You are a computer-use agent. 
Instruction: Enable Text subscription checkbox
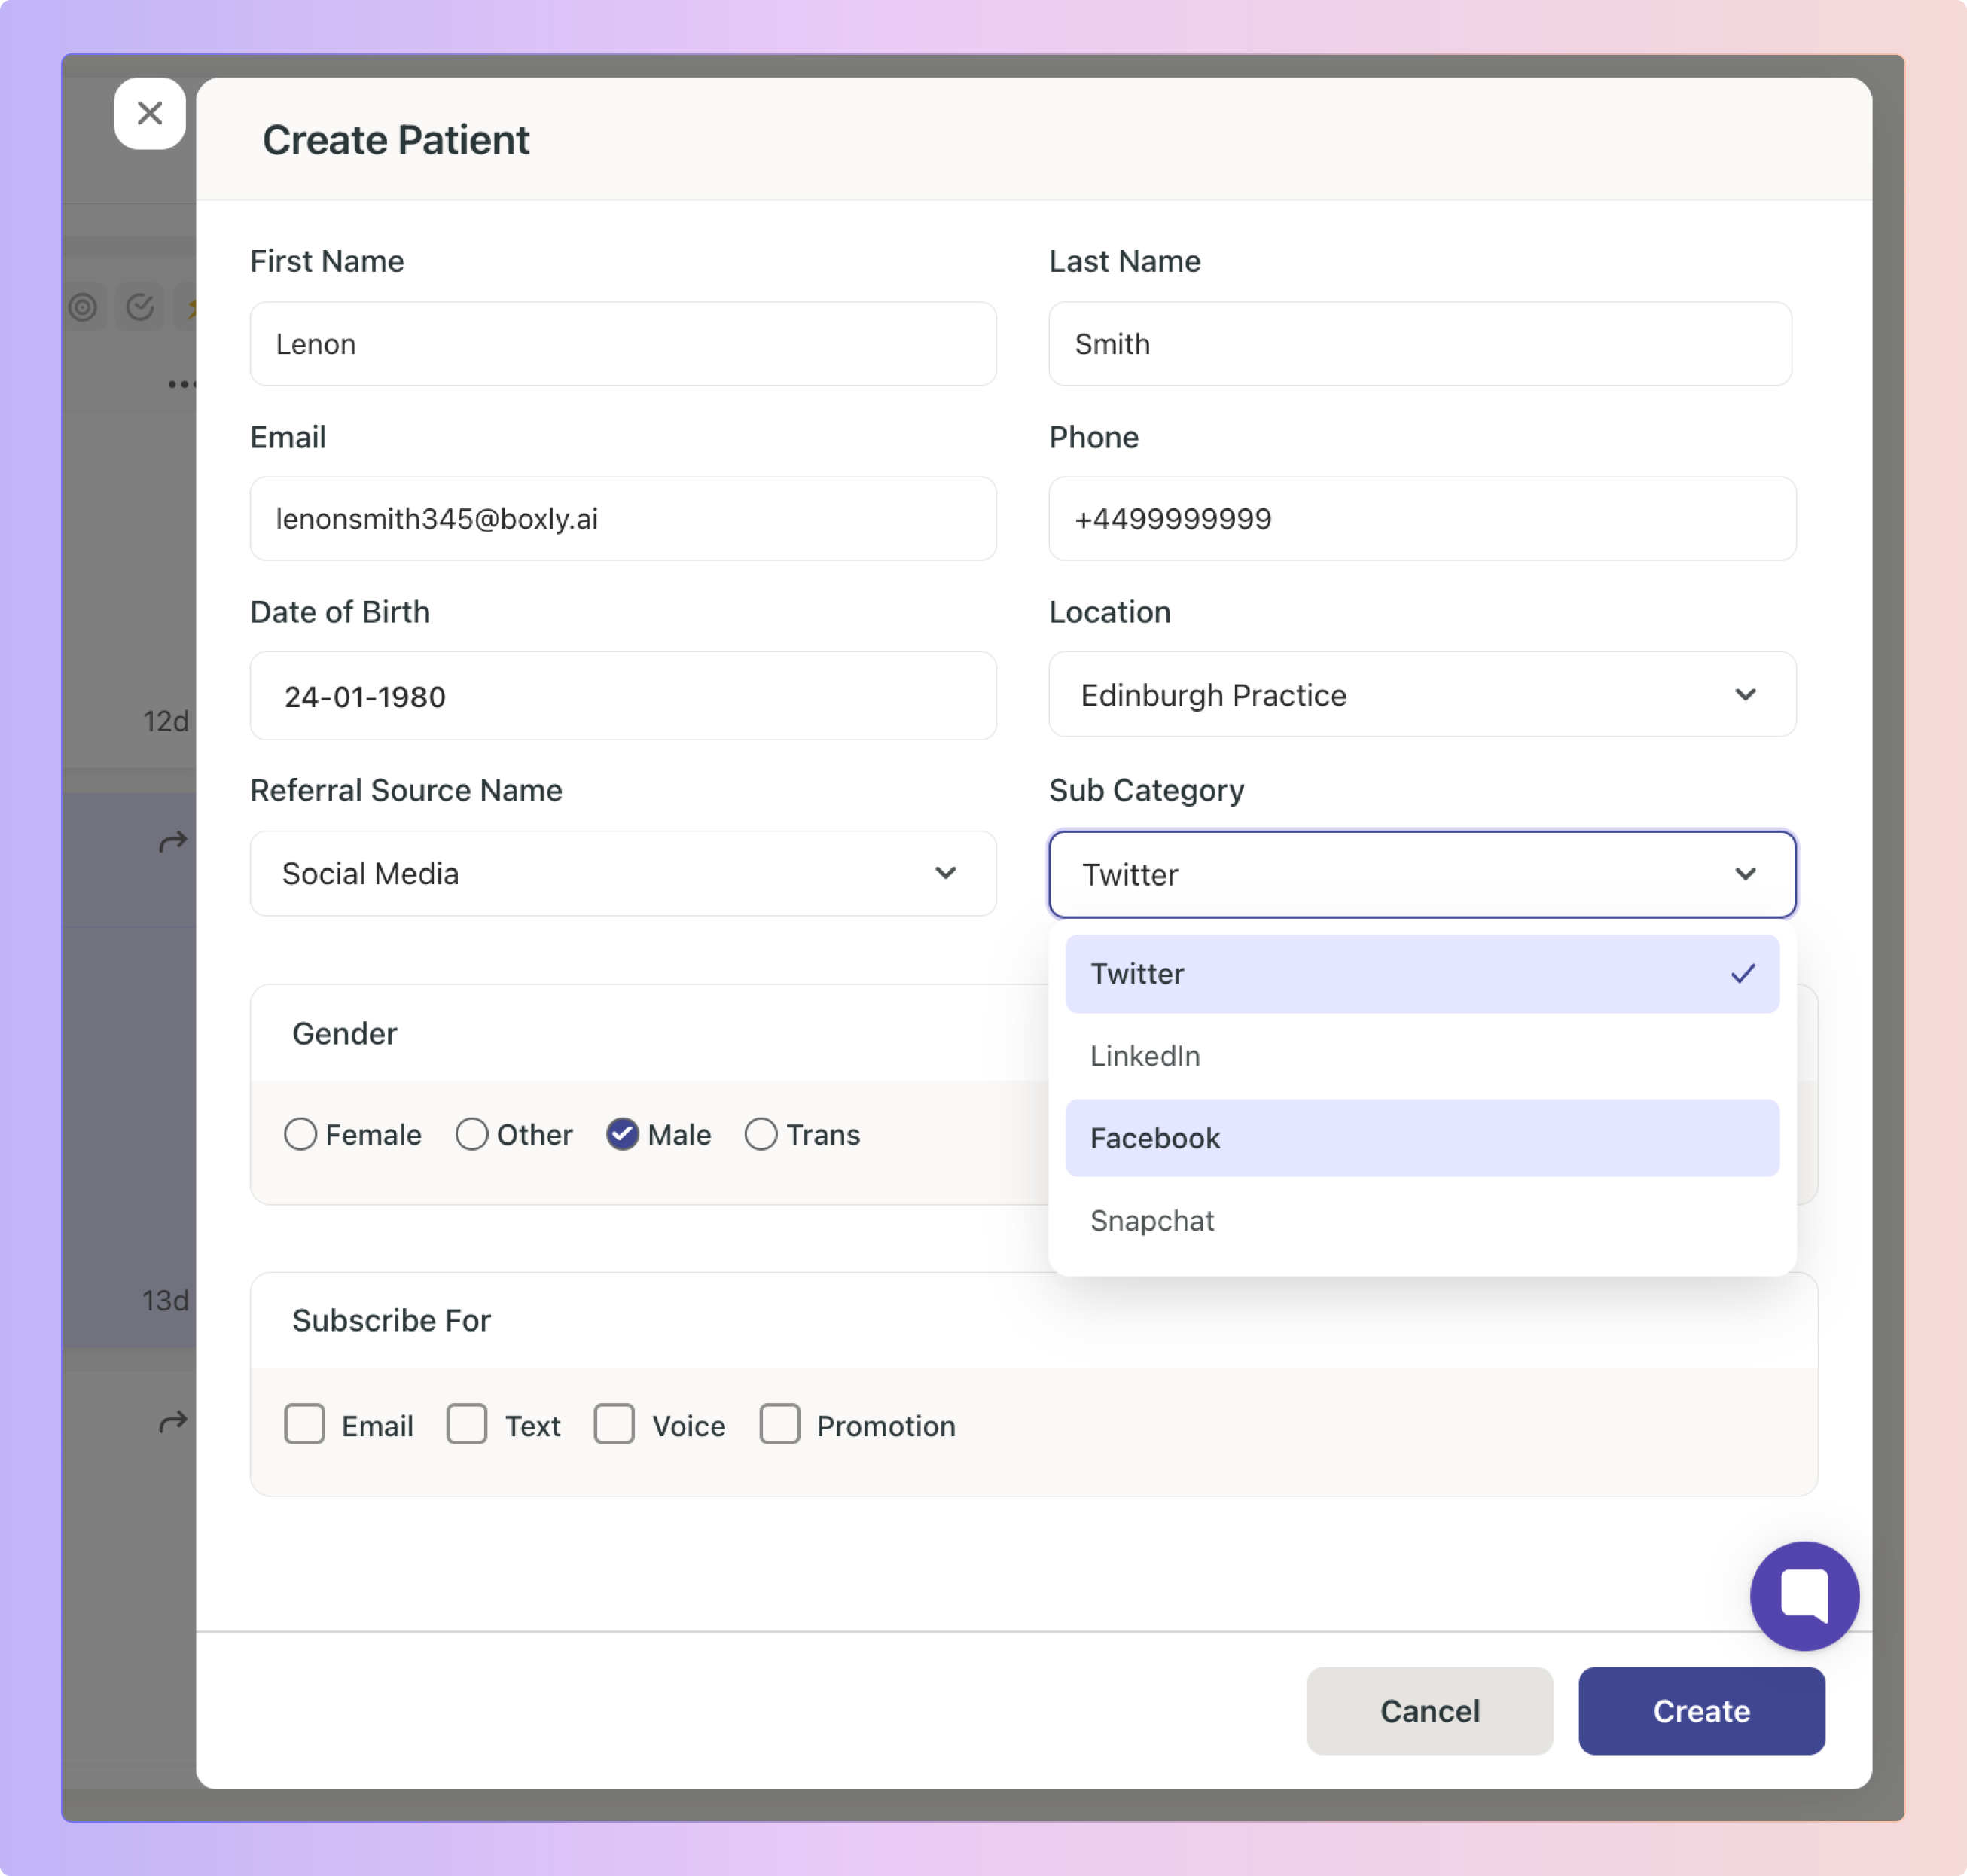(467, 1424)
